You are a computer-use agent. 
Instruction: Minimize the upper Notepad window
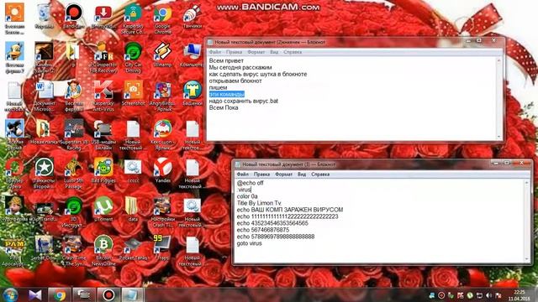(x=469, y=41)
